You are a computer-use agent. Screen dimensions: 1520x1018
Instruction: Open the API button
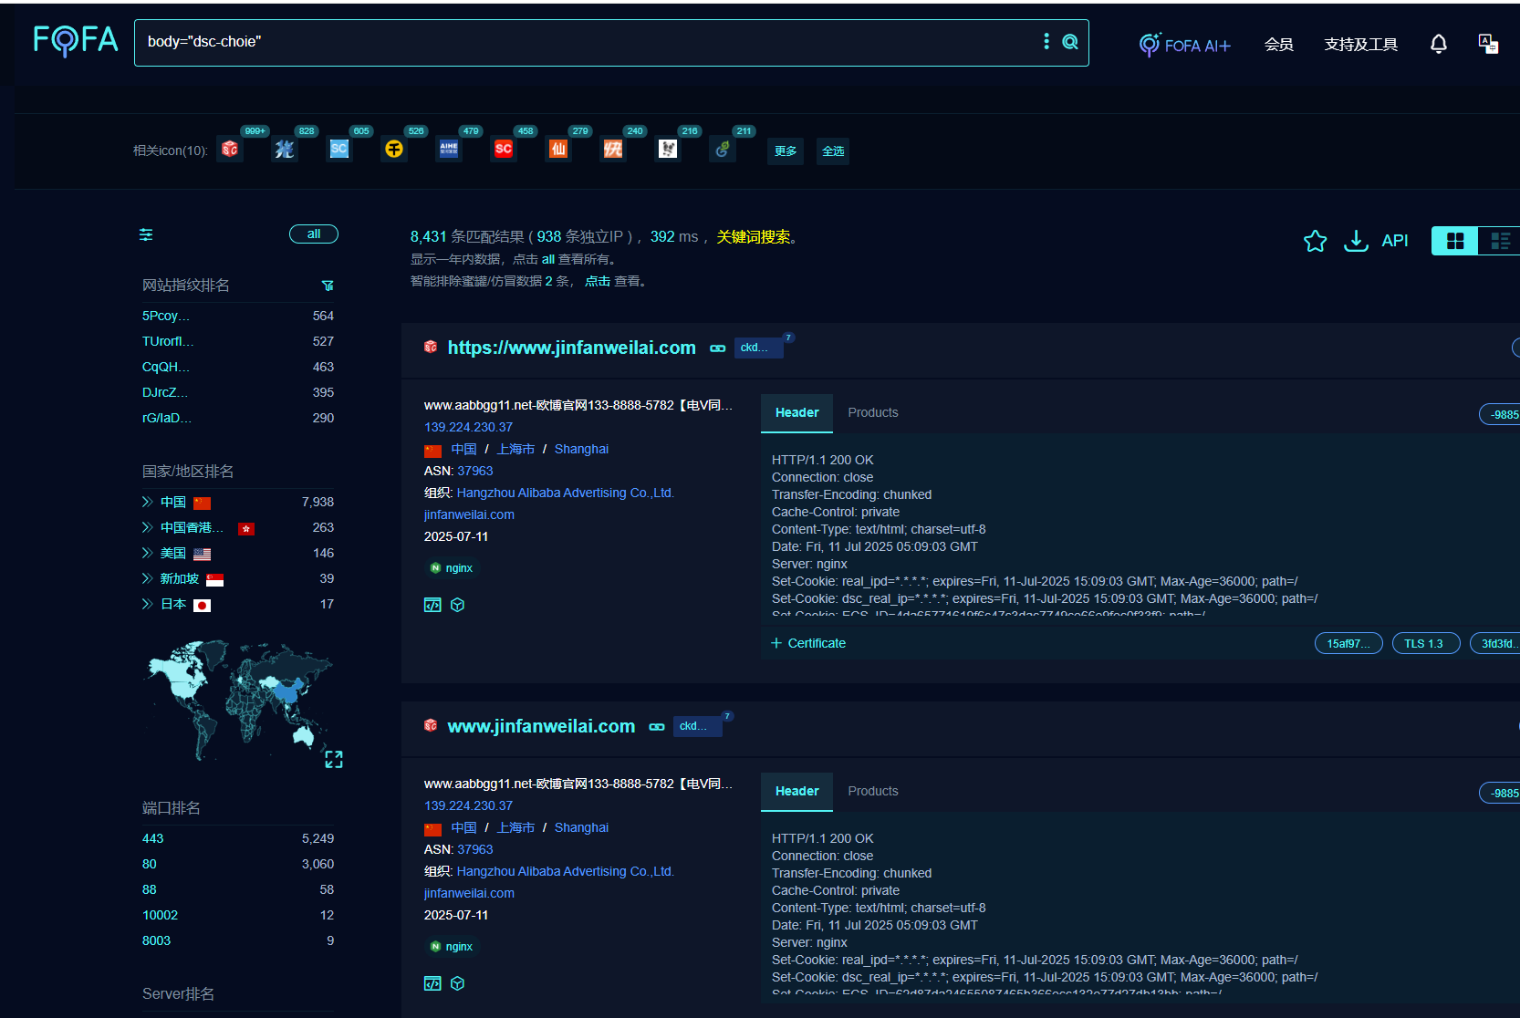1395,241
